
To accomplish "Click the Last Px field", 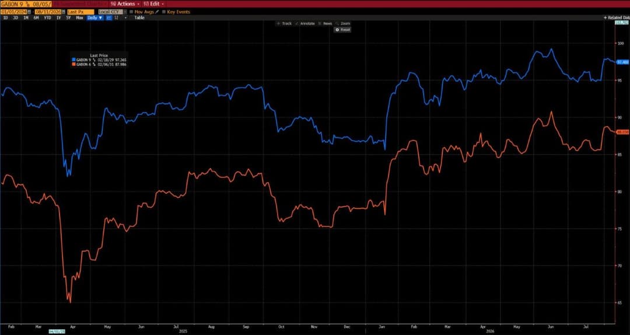I will click(80, 12).
